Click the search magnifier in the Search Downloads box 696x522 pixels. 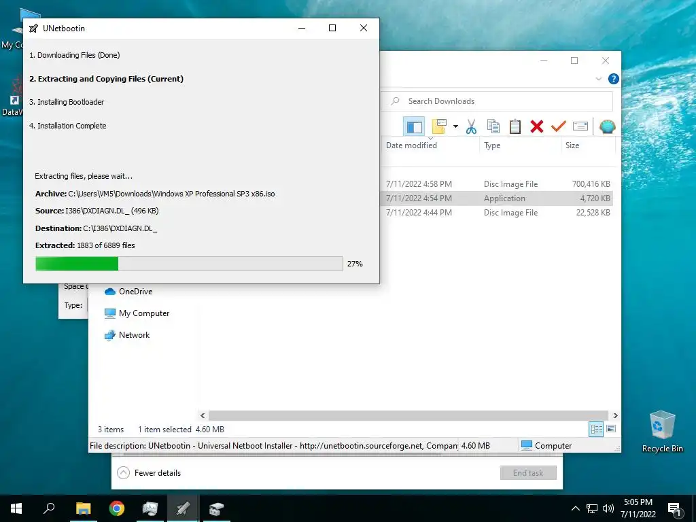coord(395,101)
